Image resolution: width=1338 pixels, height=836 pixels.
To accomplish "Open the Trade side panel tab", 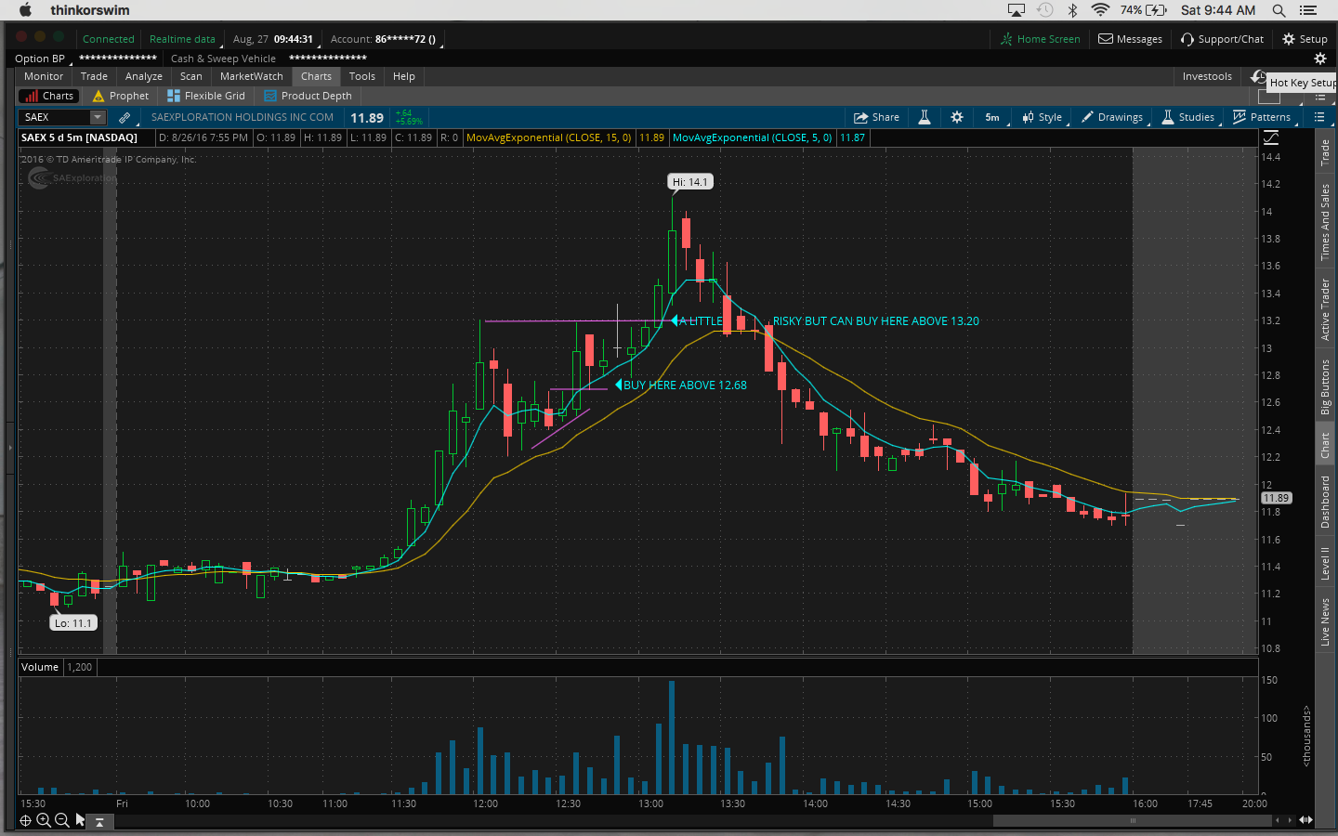I will tap(1326, 151).
